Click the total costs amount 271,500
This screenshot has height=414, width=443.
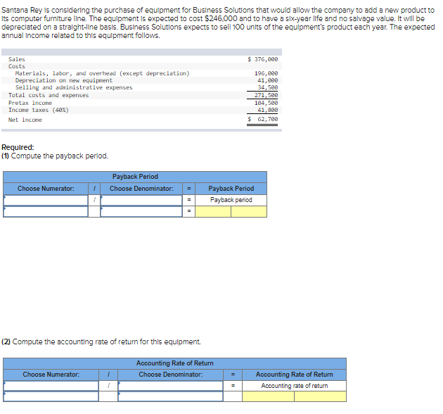tap(266, 95)
